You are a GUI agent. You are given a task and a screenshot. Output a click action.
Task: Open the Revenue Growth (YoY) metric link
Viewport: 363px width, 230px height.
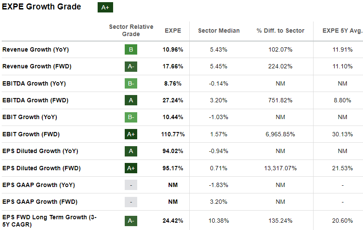pos(36,49)
